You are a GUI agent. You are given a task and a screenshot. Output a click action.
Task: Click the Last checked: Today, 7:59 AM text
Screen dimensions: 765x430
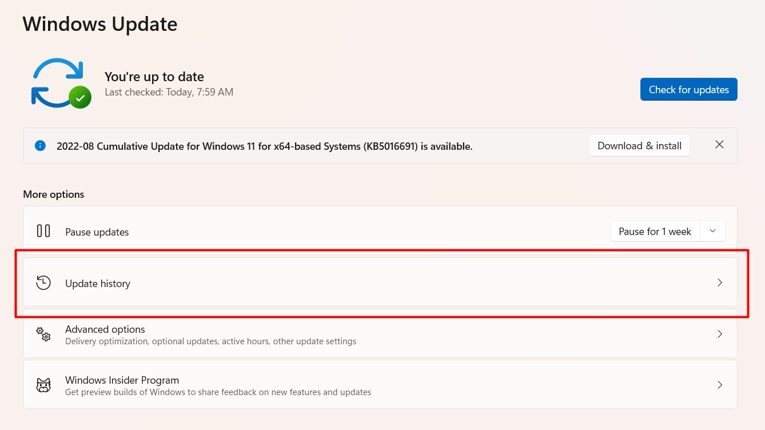pos(169,92)
